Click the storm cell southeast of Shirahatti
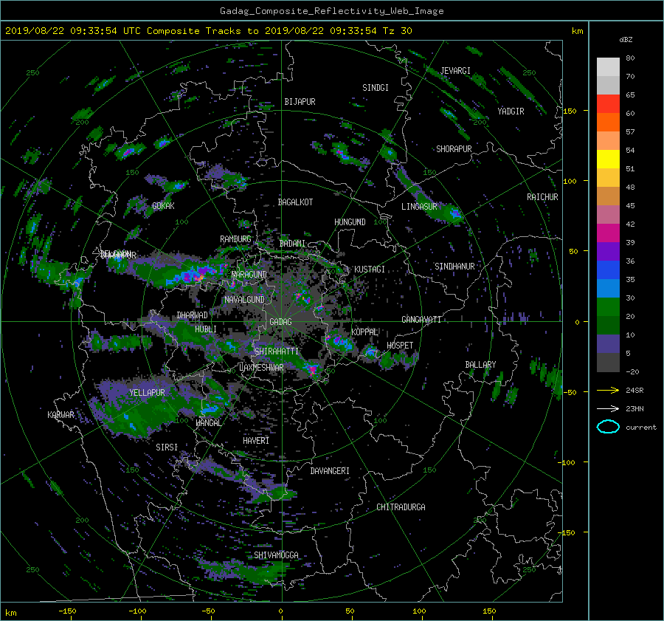 point(313,369)
